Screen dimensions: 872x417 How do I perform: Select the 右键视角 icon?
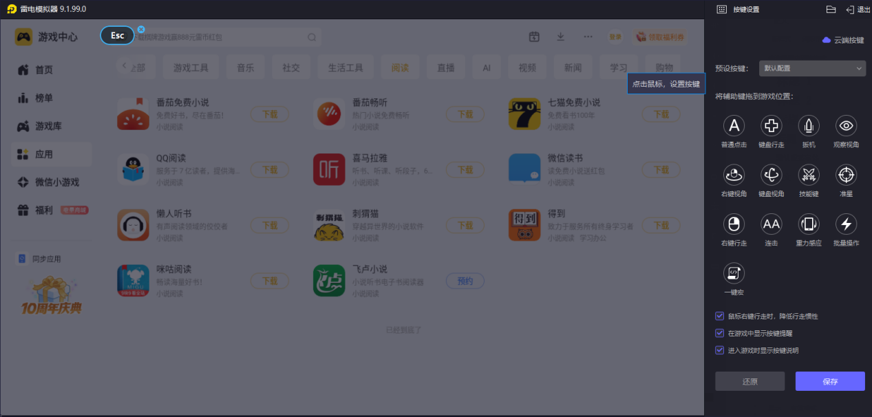(x=734, y=175)
